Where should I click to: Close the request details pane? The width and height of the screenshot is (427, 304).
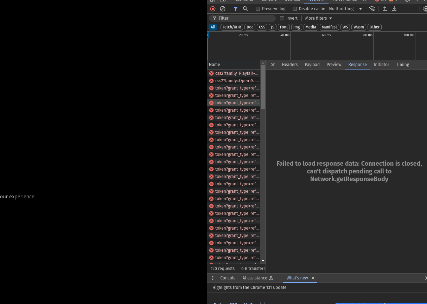click(273, 65)
